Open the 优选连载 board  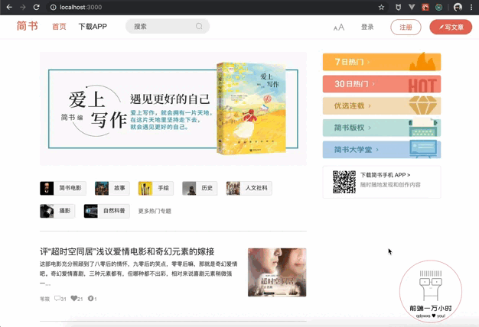pyautogui.click(x=382, y=106)
